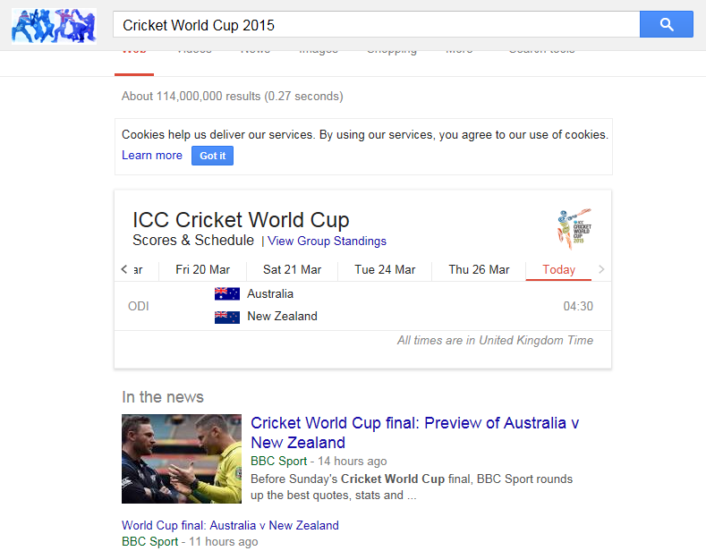Image resolution: width=706 pixels, height=551 pixels.
Task: Click the New Zealand team name
Action: pyautogui.click(x=282, y=317)
